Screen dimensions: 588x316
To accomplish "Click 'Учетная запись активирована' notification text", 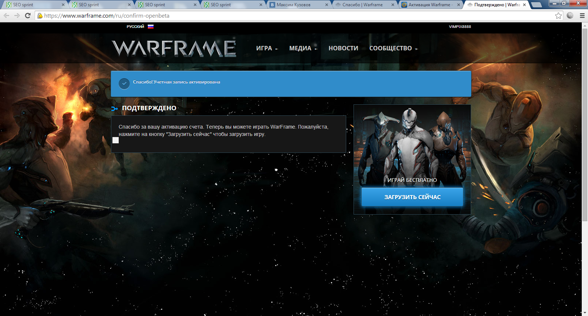I will coord(187,82).
